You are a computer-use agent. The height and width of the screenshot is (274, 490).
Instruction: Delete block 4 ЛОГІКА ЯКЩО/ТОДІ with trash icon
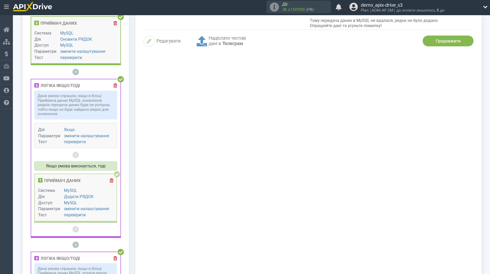115,258
